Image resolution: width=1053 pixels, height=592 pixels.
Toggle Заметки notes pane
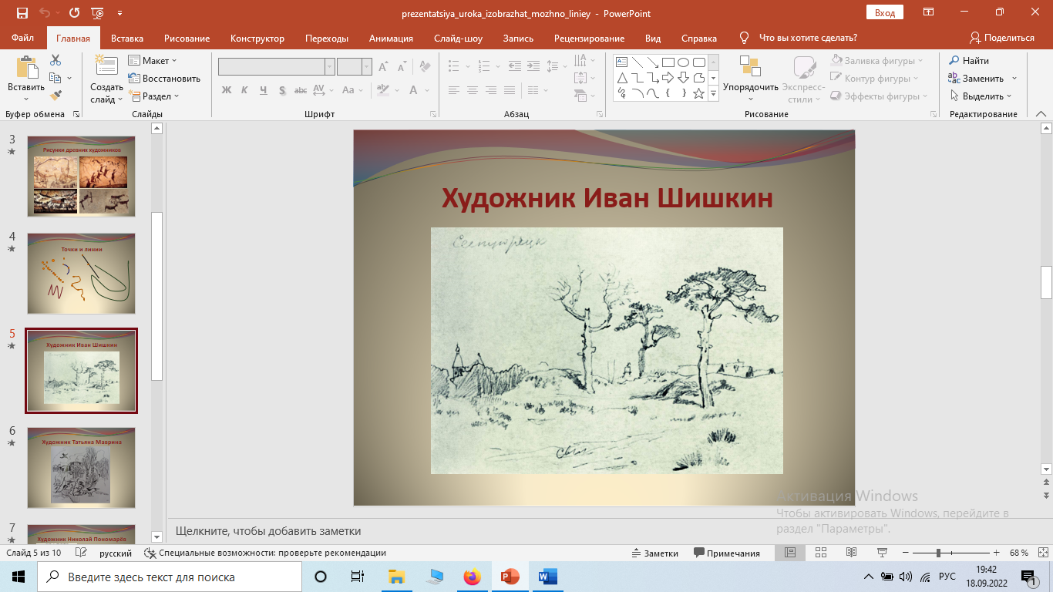tap(654, 553)
